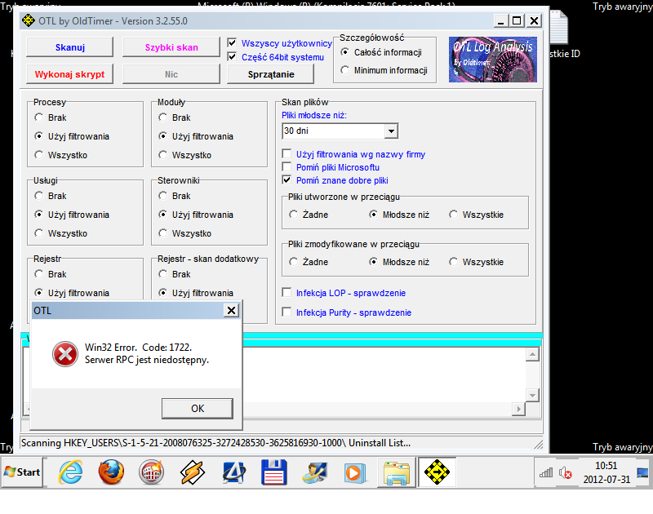Enable Użyj filtrowania wg nazwy firmy
653x514 pixels.
pos(287,153)
